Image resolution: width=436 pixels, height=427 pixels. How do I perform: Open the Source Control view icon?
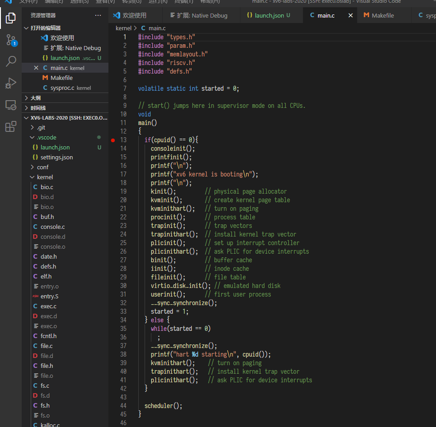coord(11,40)
